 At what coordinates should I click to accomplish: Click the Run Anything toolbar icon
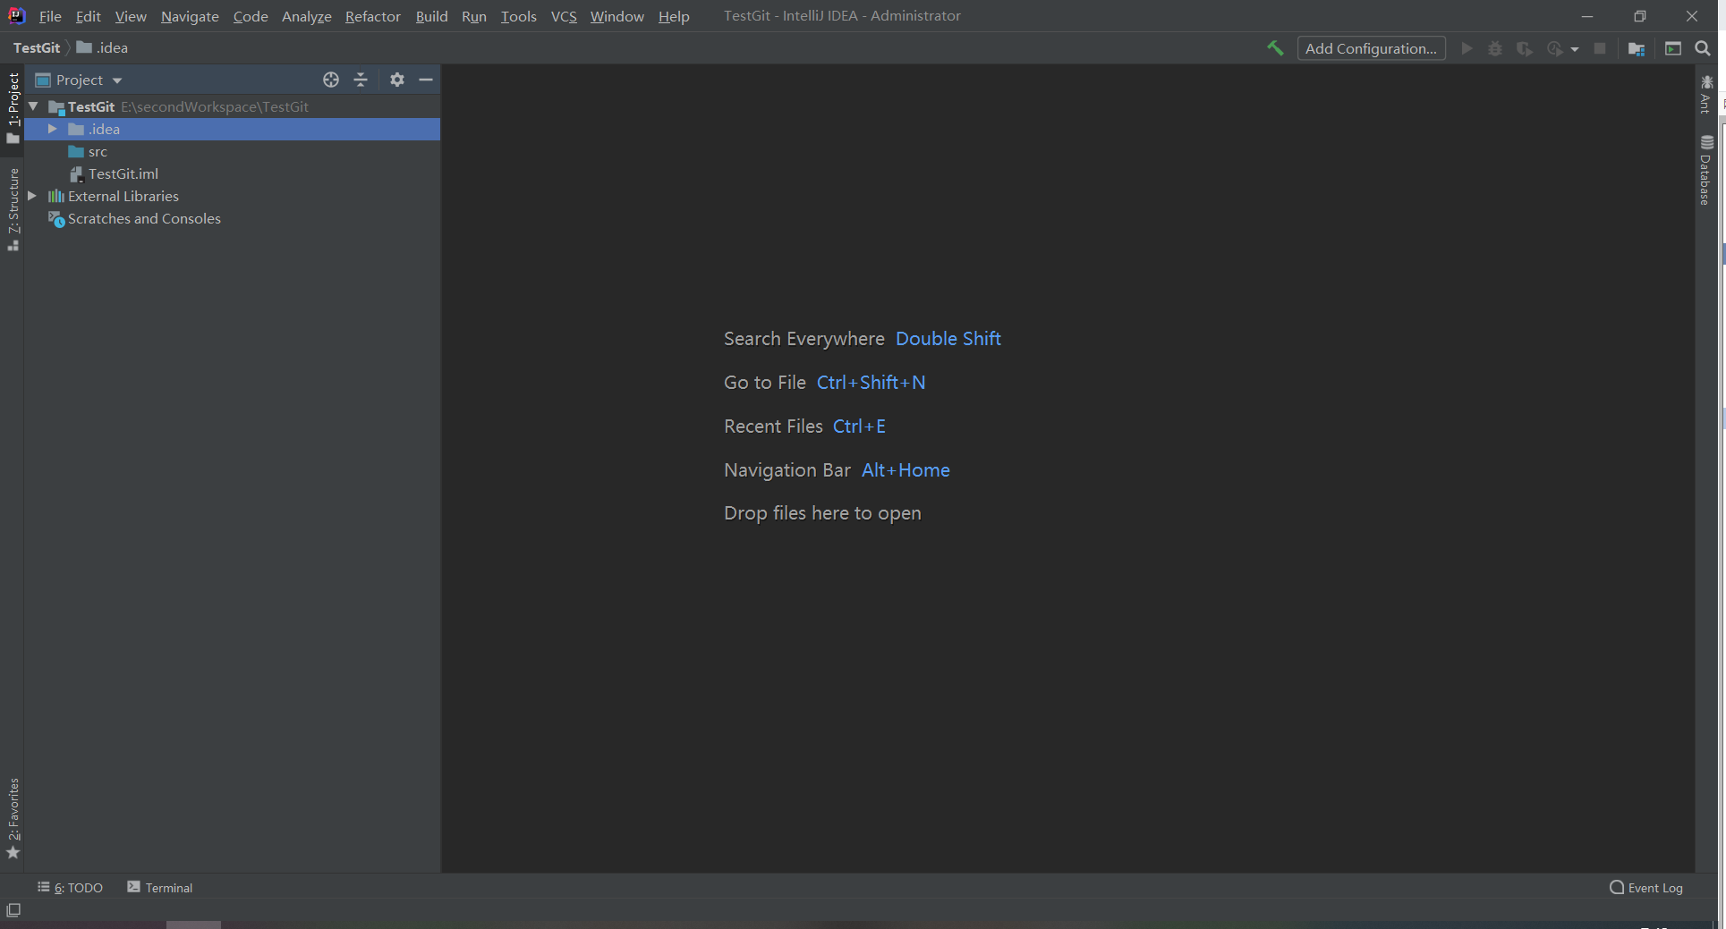coord(1673,48)
